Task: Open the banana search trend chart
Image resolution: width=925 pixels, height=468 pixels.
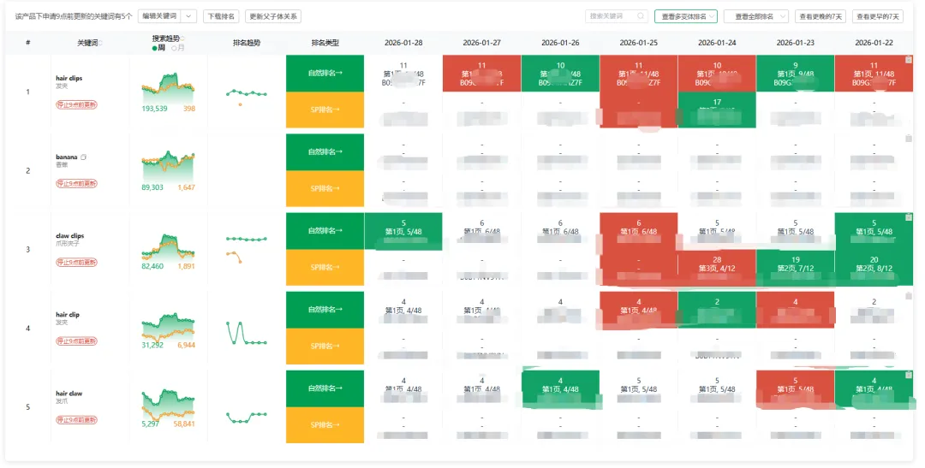Action: coord(168,167)
